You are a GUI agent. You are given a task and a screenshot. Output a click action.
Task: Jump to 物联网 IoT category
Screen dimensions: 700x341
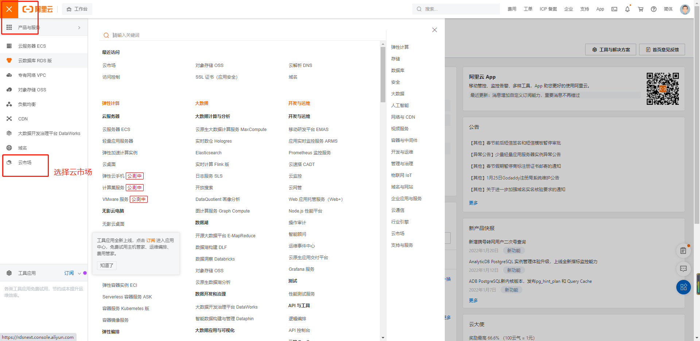click(401, 175)
